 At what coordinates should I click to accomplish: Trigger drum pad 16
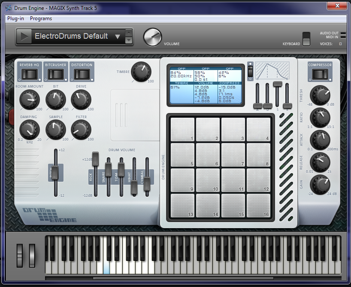[x=258, y=206]
